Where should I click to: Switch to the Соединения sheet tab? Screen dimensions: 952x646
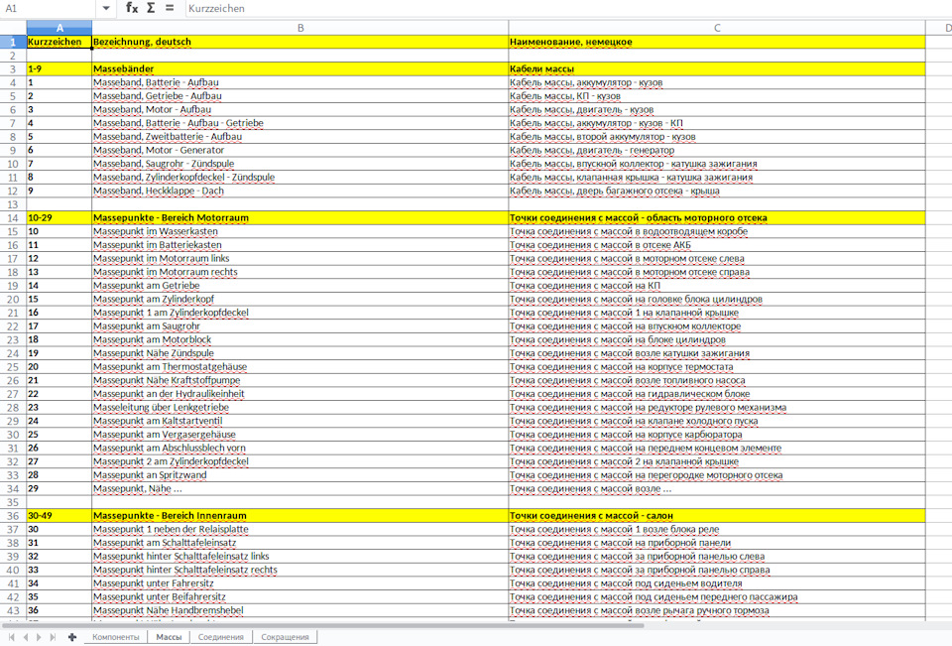point(221,637)
